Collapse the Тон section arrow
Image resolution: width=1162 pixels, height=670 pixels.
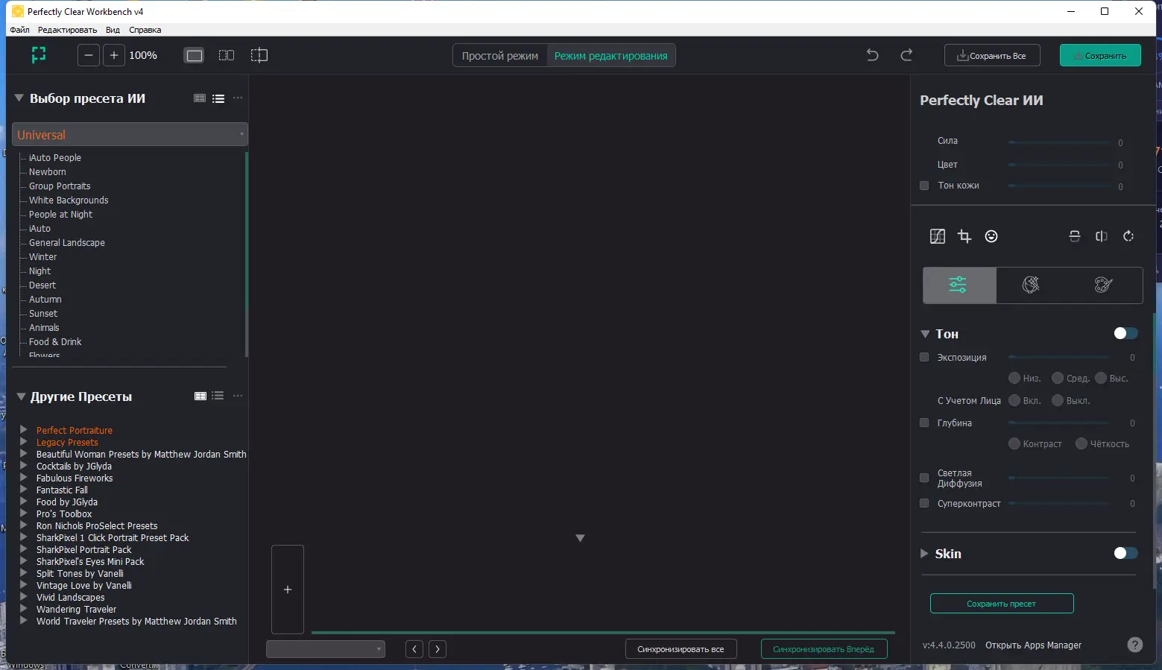(925, 334)
